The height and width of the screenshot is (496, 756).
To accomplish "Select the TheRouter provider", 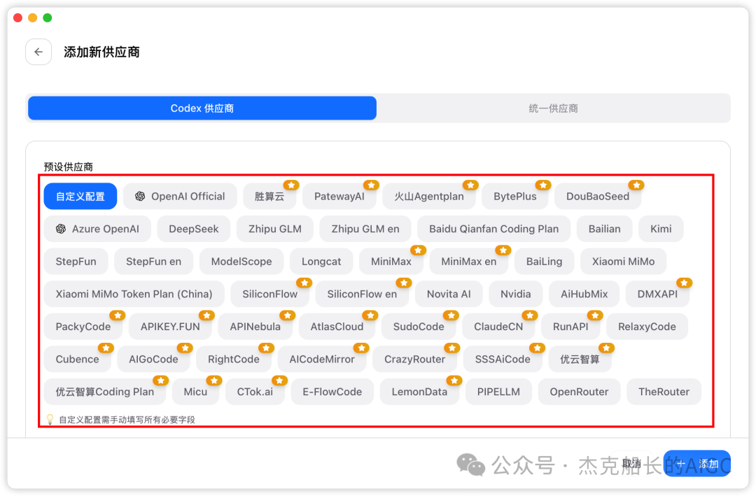I will coord(664,392).
